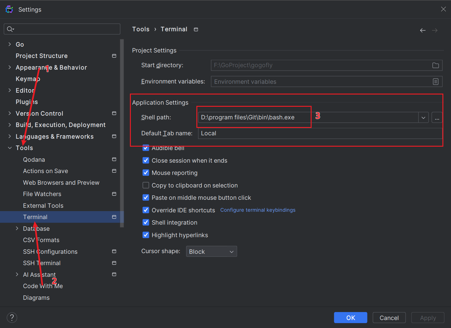Disable the Shell integration checkbox

[x=146, y=222]
